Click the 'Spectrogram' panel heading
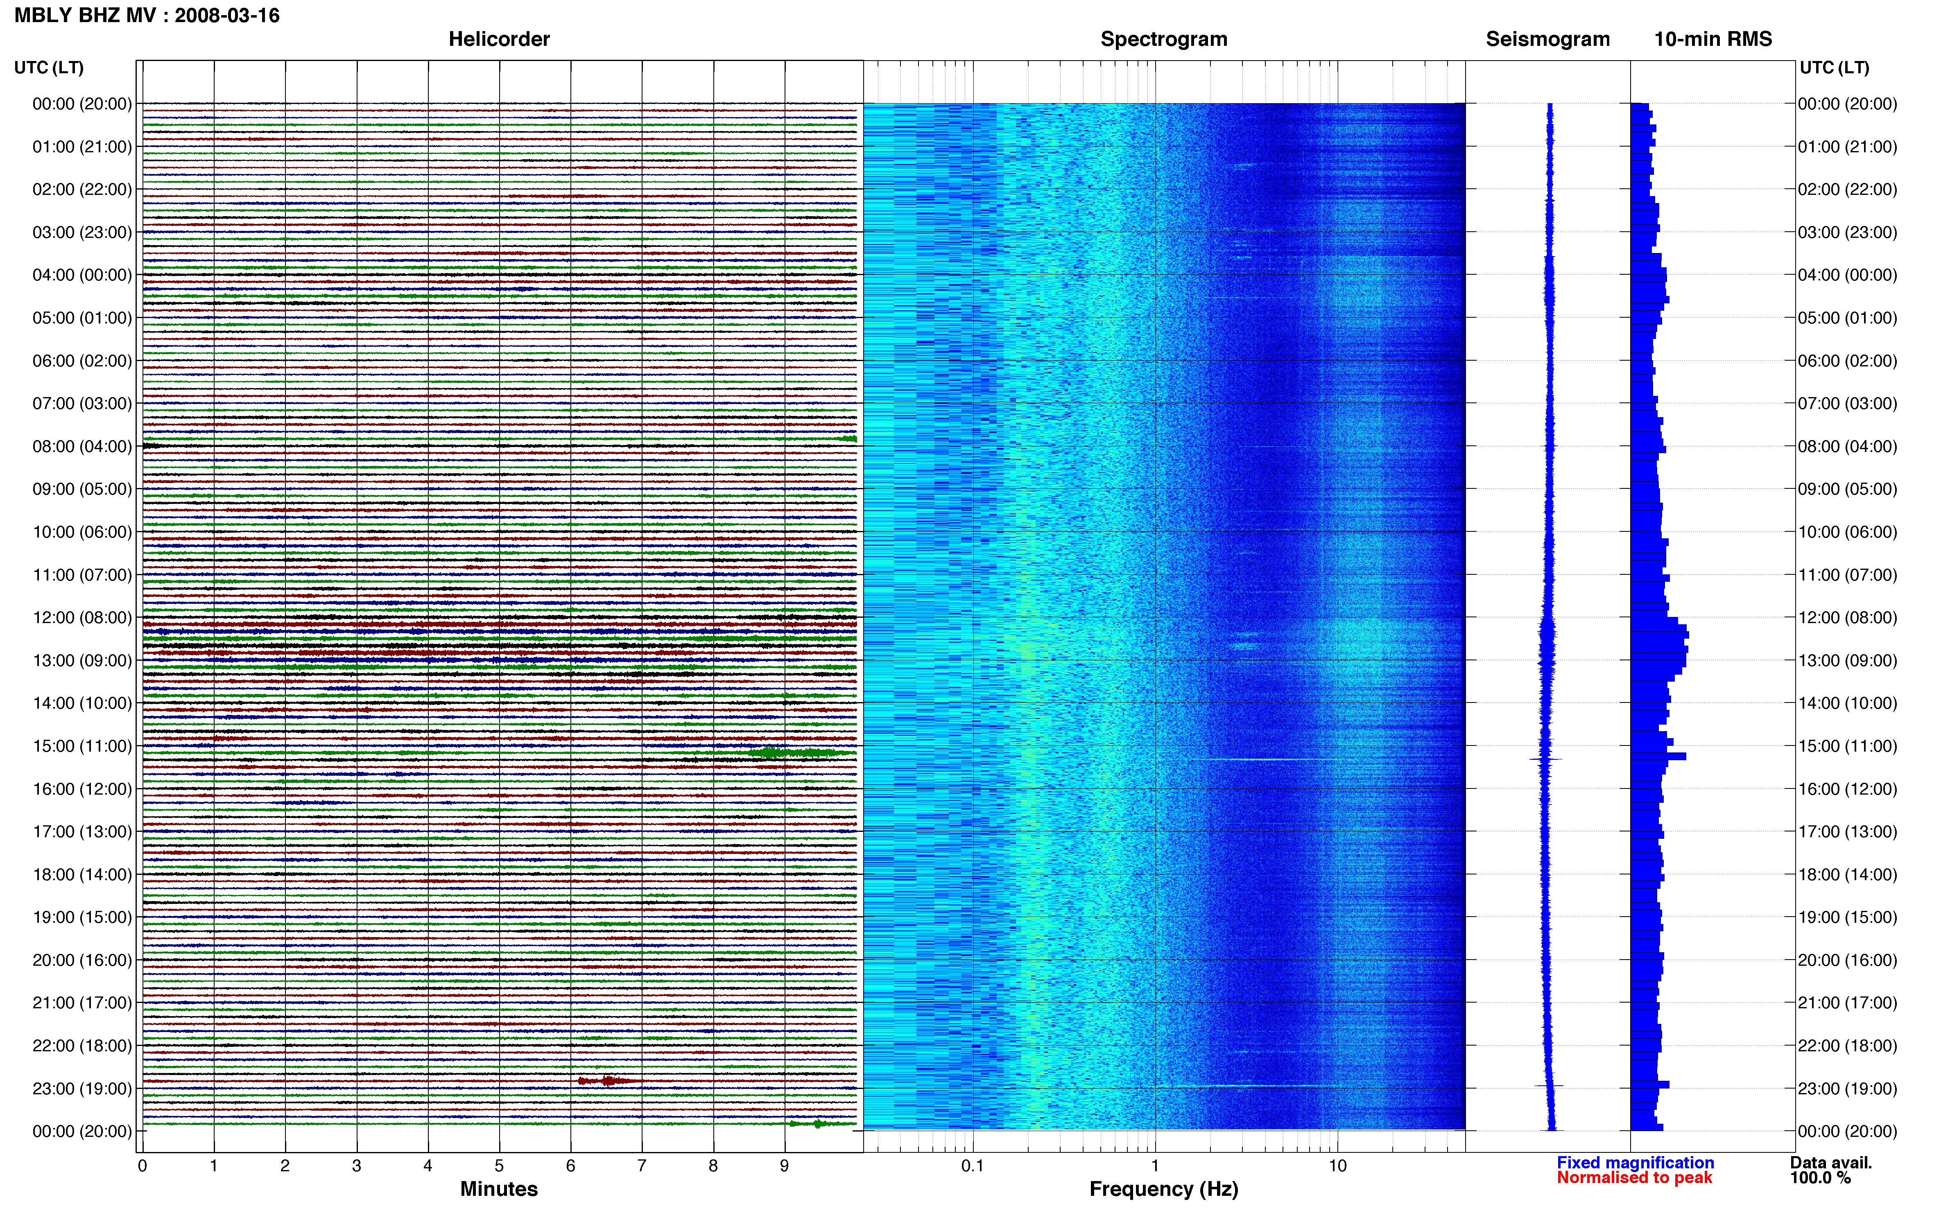Image resolution: width=1941 pixels, height=1213 pixels. point(1163,39)
